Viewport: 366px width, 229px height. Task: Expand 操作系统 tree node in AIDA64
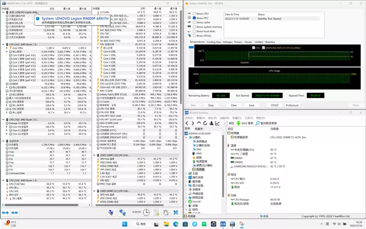click(186, 177)
